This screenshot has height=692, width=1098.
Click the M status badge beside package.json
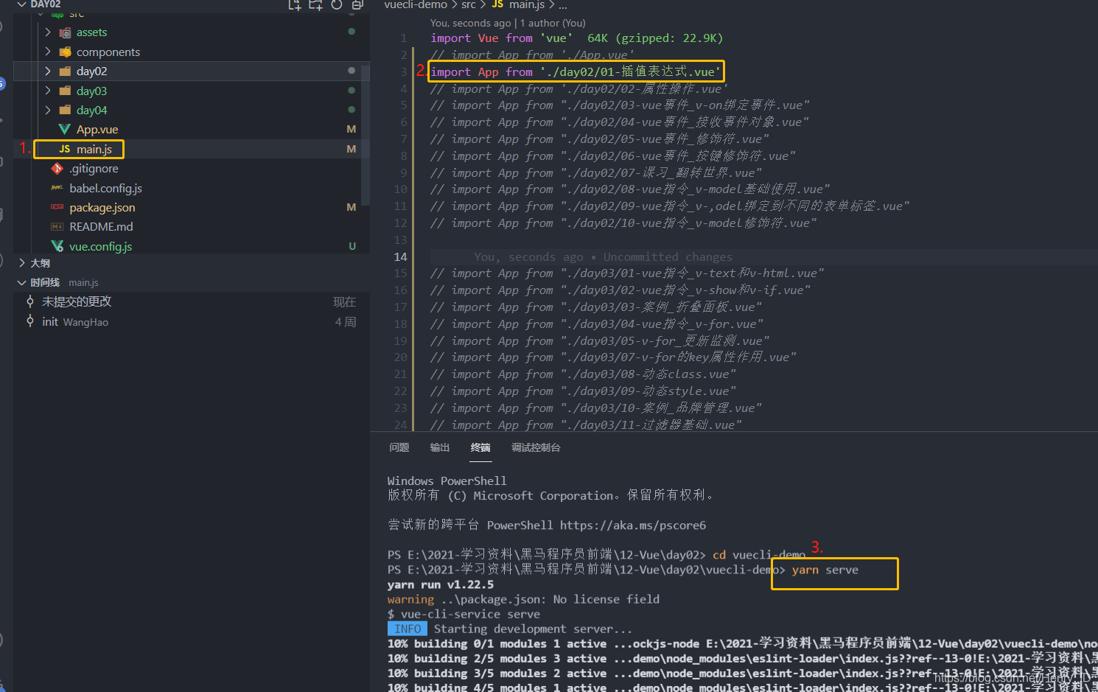[x=352, y=208]
